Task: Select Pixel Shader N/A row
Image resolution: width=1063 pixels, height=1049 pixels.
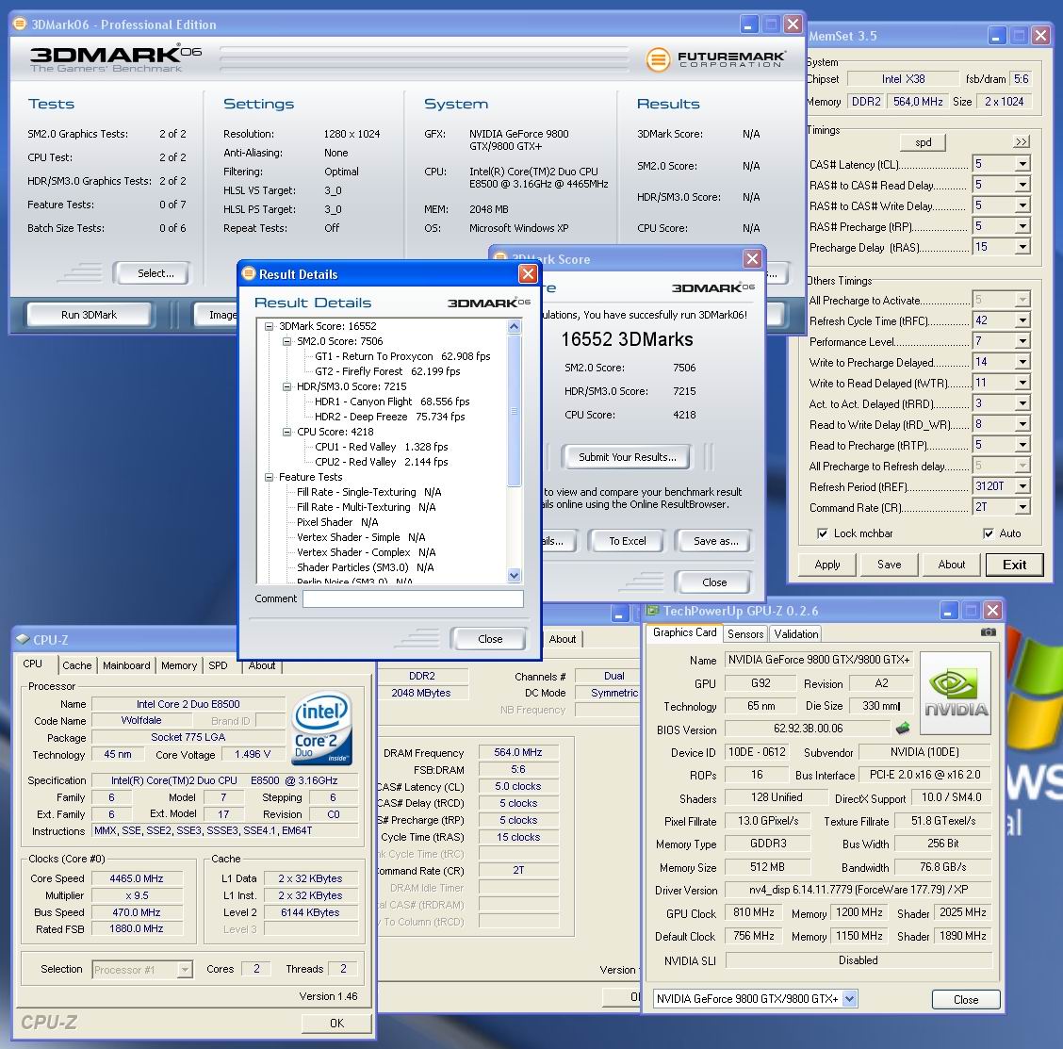Action: pyautogui.click(x=337, y=522)
